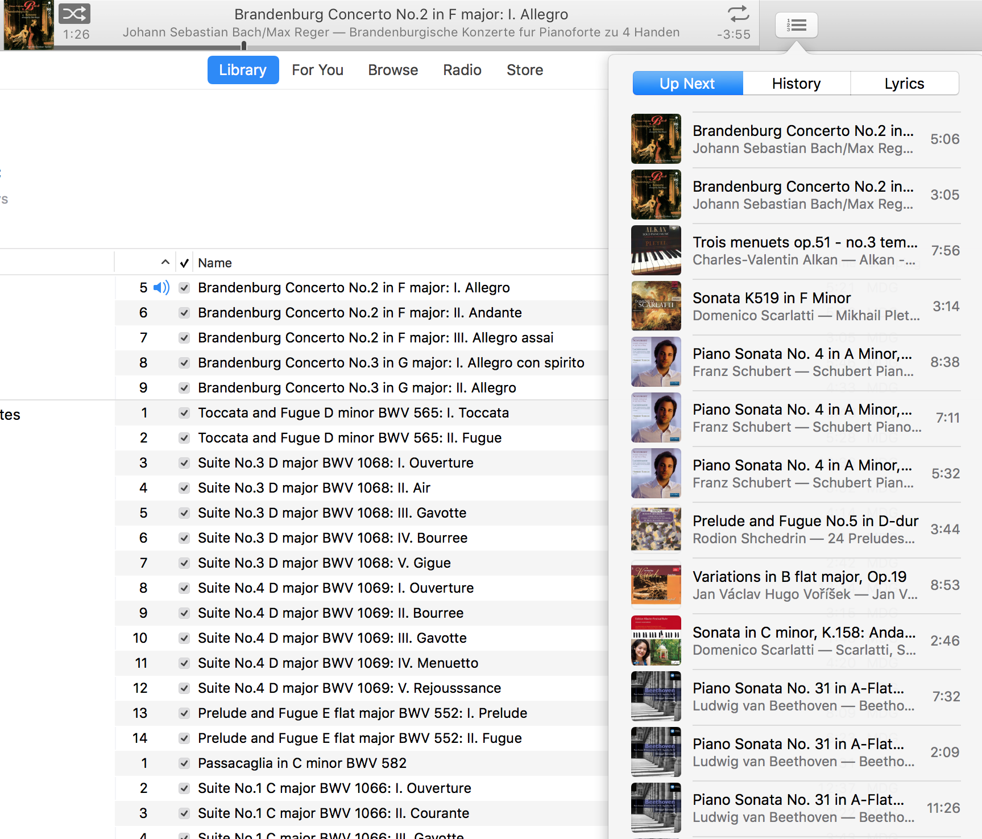Click Voříšek Variations album cover

(x=656, y=585)
